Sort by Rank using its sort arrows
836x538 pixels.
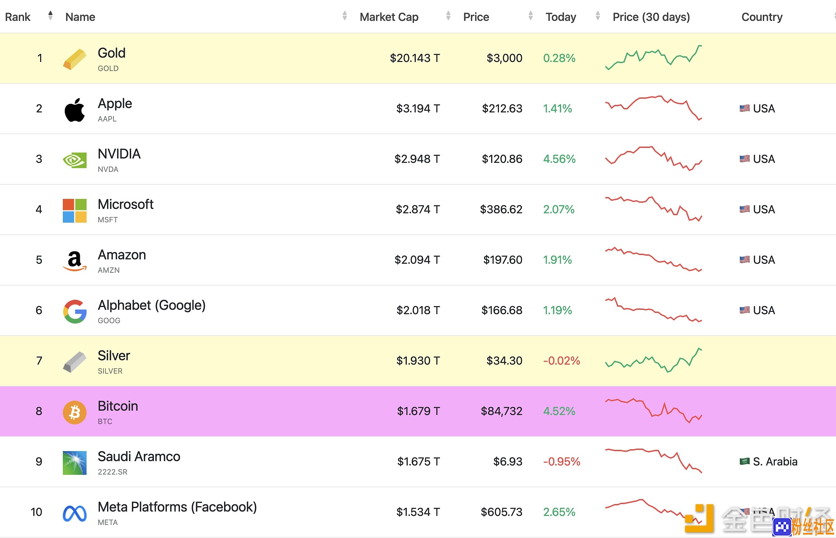pyautogui.click(x=50, y=15)
